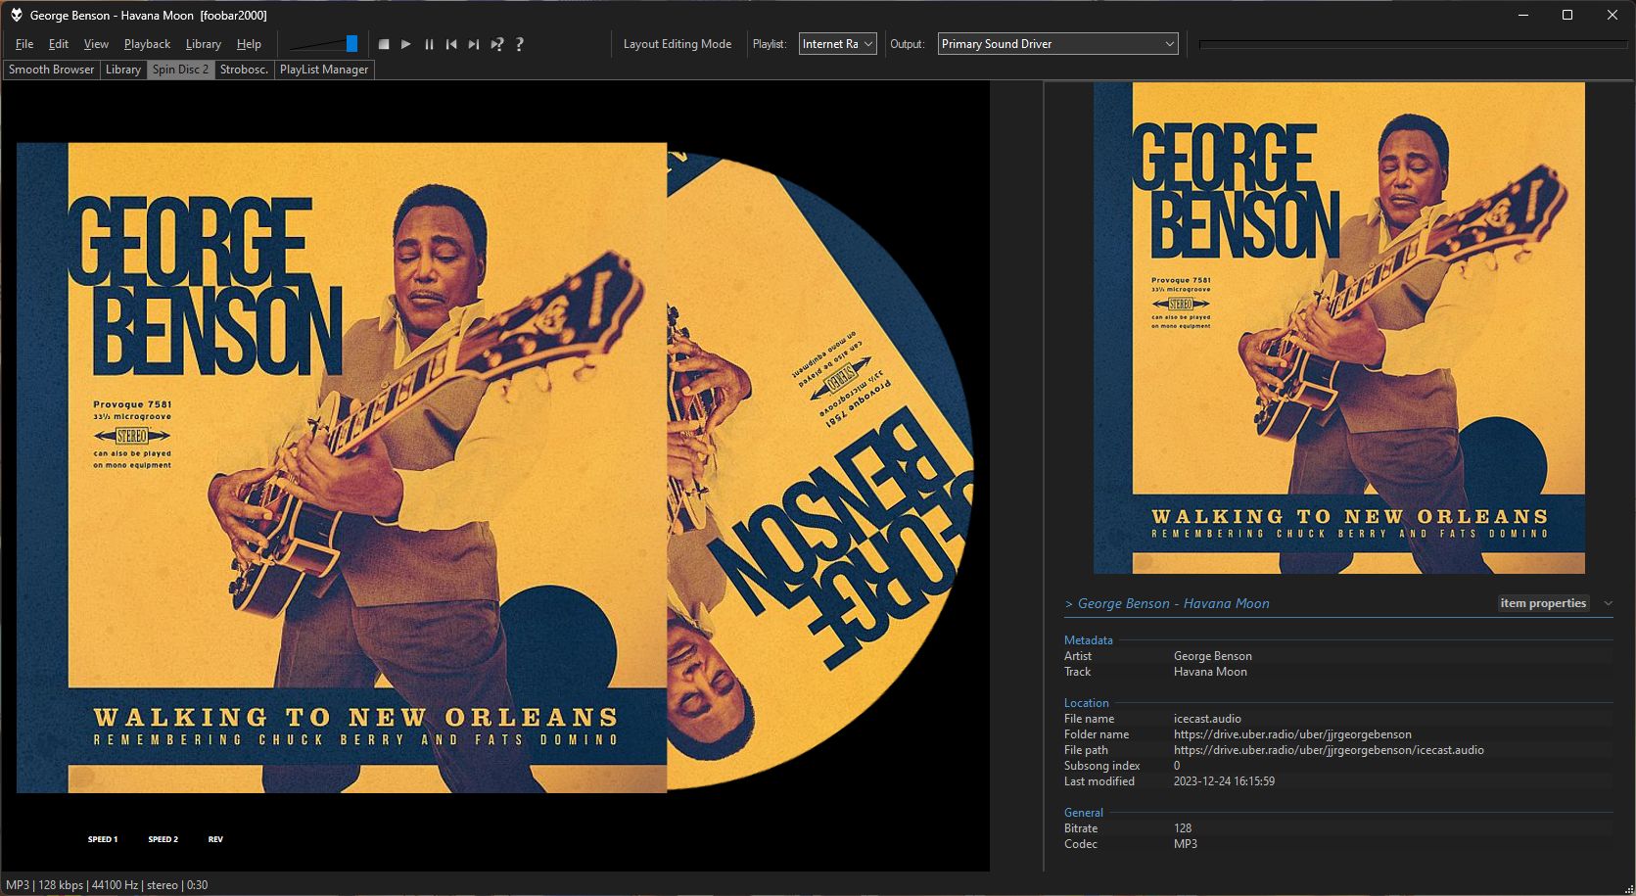Image resolution: width=1636 pixels, height=896 pixels.
Task: Select the Last modified date value
Action: (1224, 781)
